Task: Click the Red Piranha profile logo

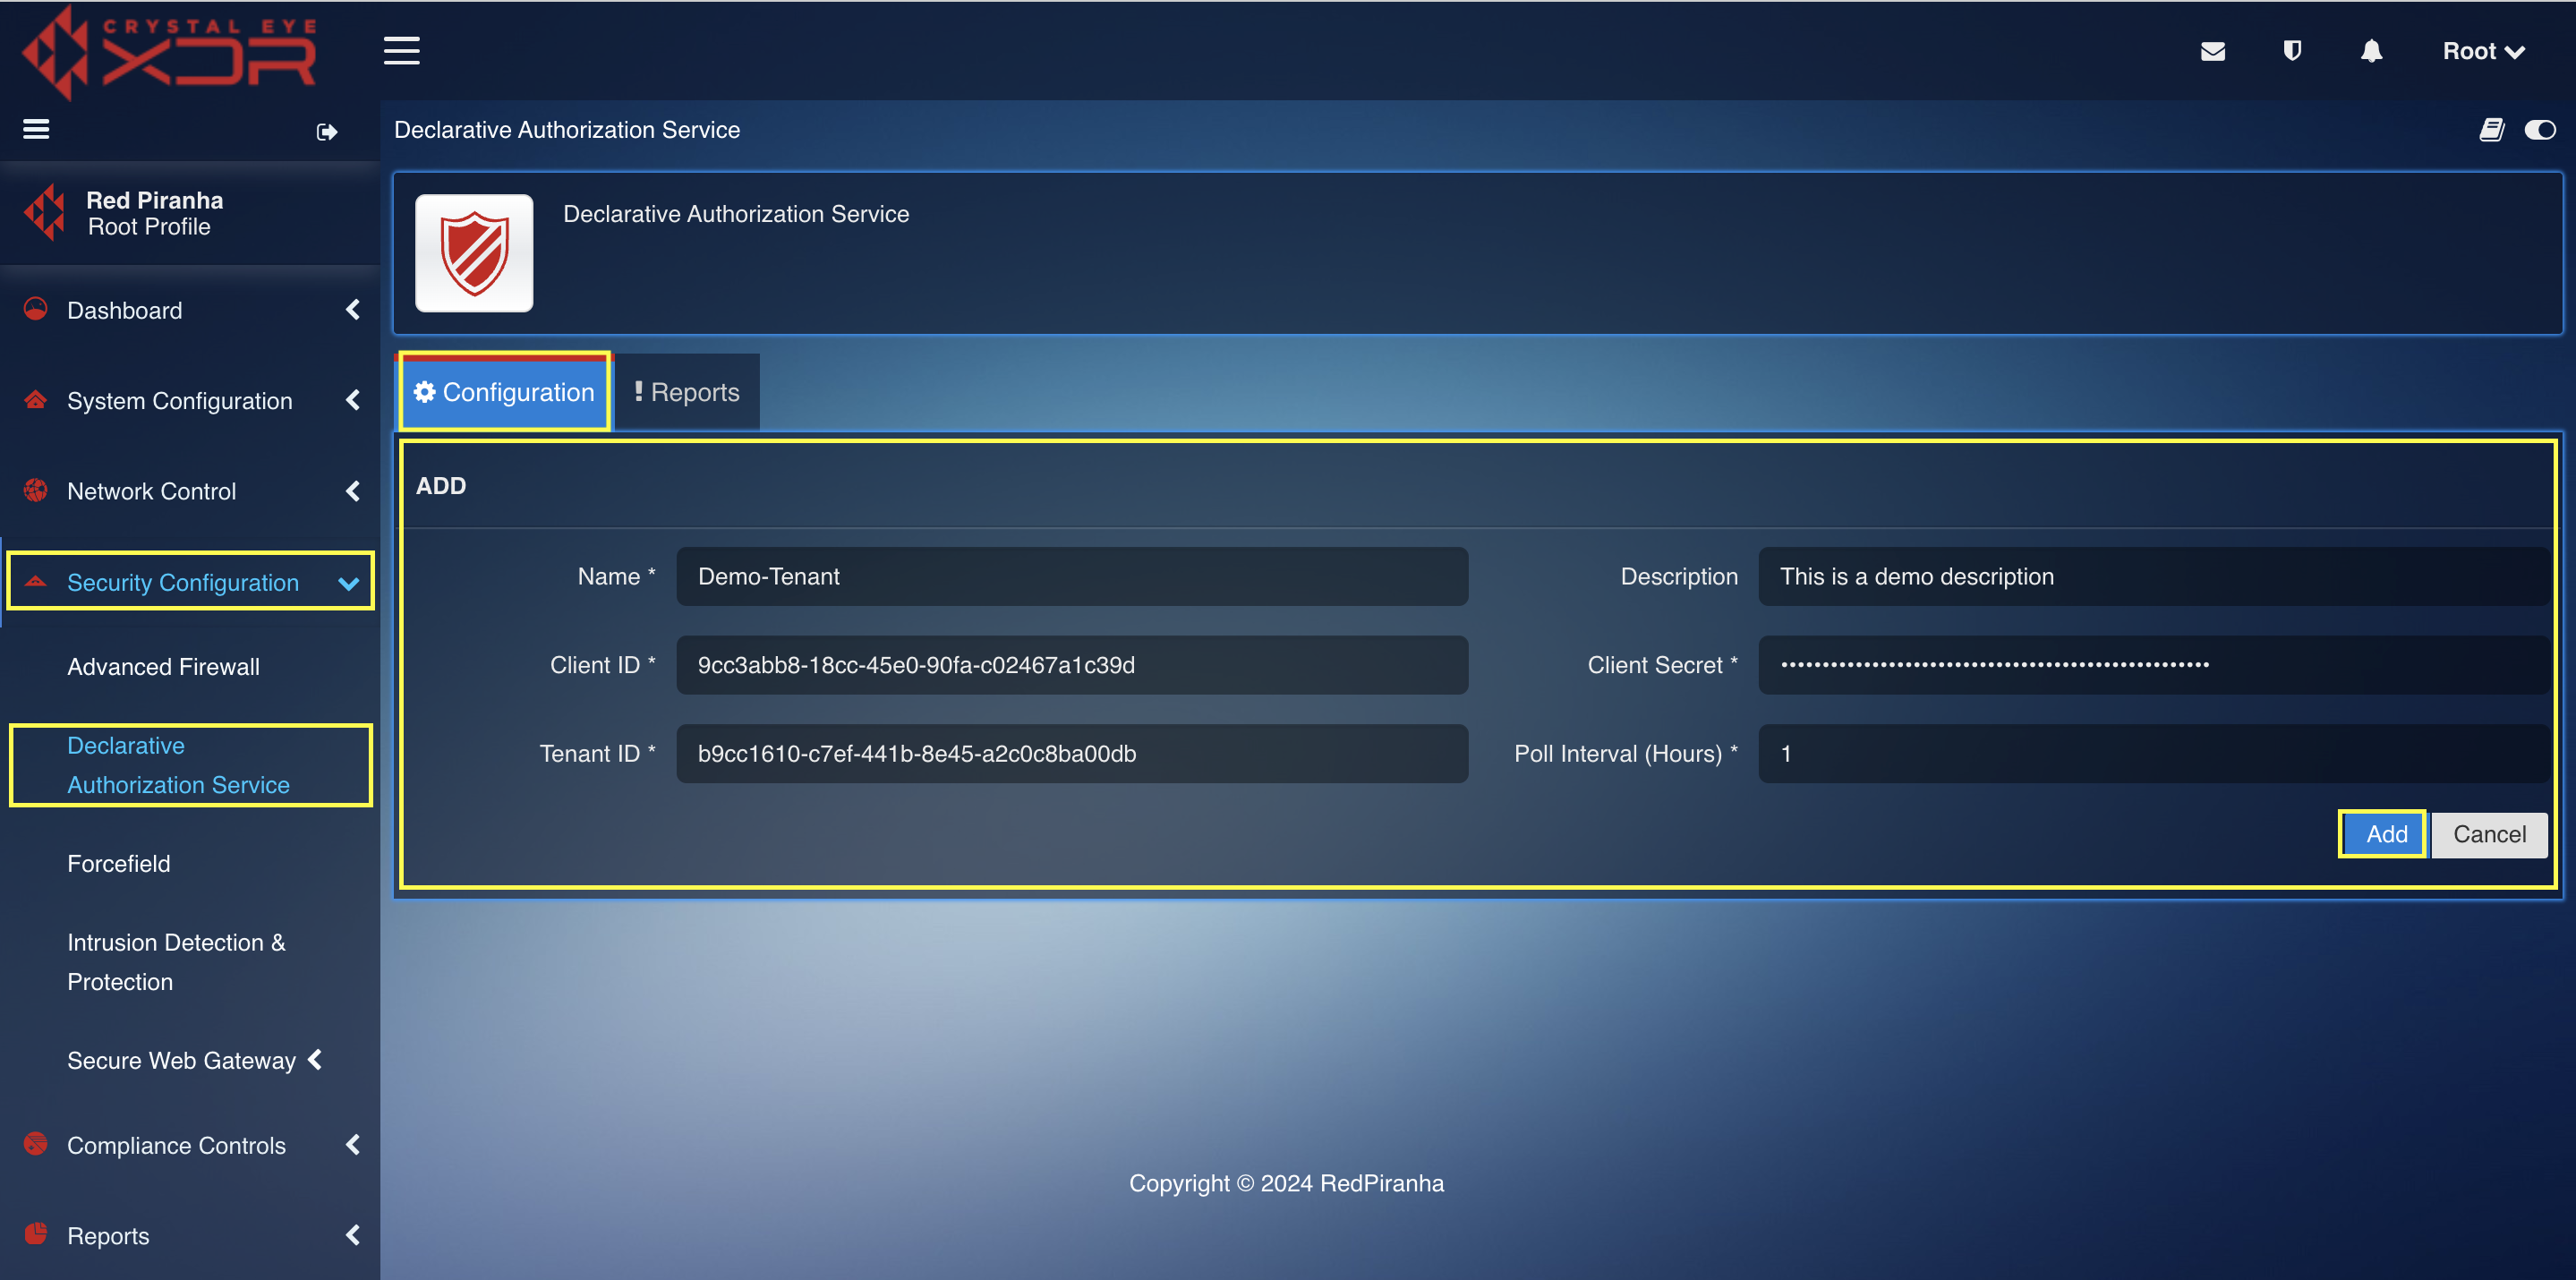Action: [x=44, y=212]
